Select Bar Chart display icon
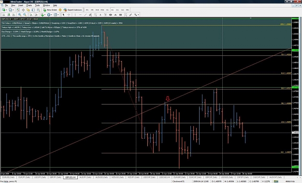The height and width of the screenshot is (183, 302). point(4,14)
